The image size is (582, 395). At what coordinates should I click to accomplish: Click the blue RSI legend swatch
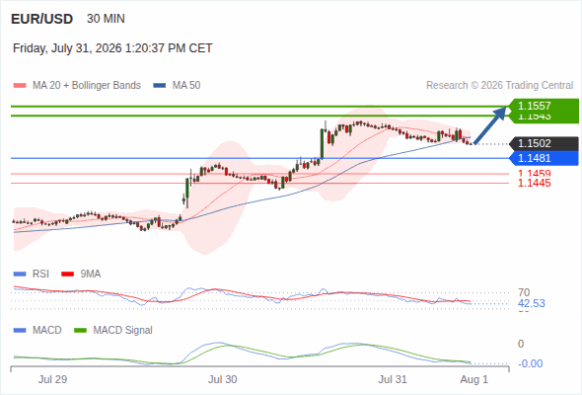pyautogui.click(x=20, y=275)
